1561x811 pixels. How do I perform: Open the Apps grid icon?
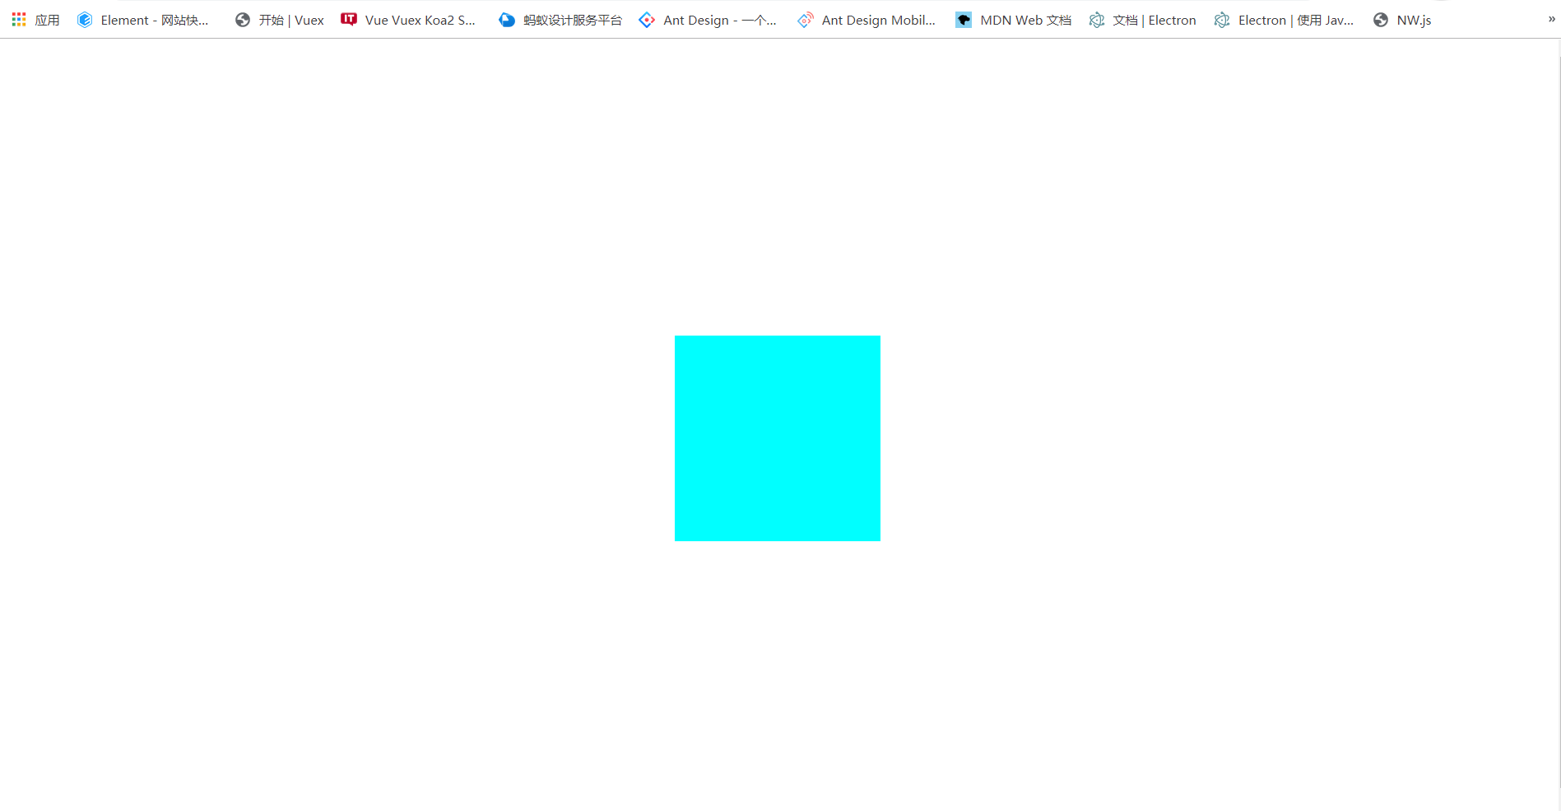point(19,20)
